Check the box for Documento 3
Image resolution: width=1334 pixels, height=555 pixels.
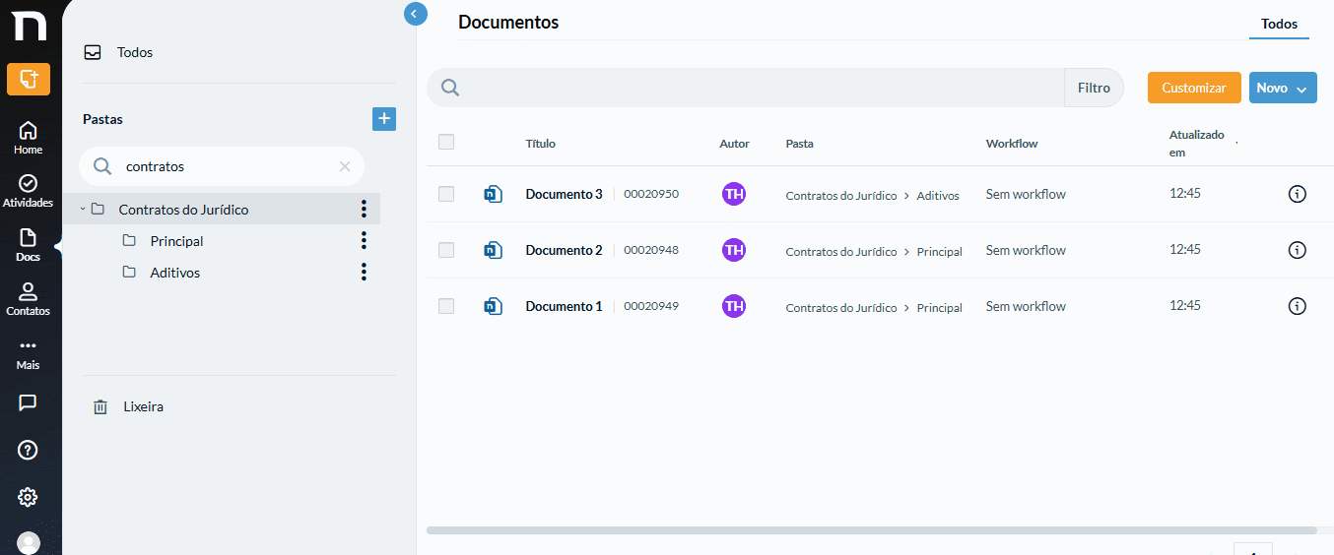click(446, 194)
